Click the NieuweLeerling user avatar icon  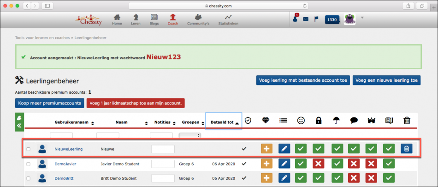tap(42, 149)
